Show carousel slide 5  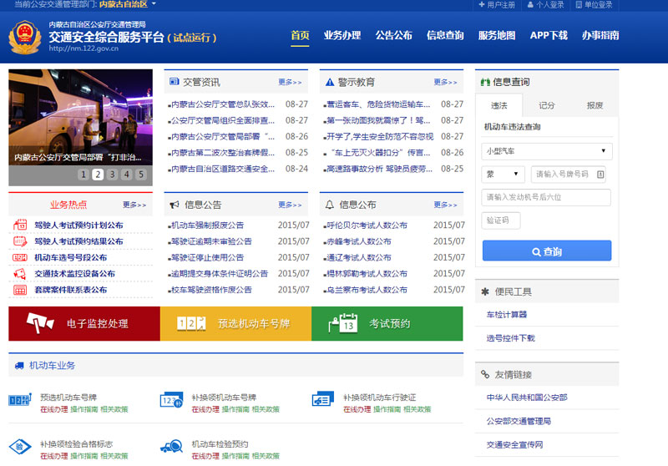(141, 175)
